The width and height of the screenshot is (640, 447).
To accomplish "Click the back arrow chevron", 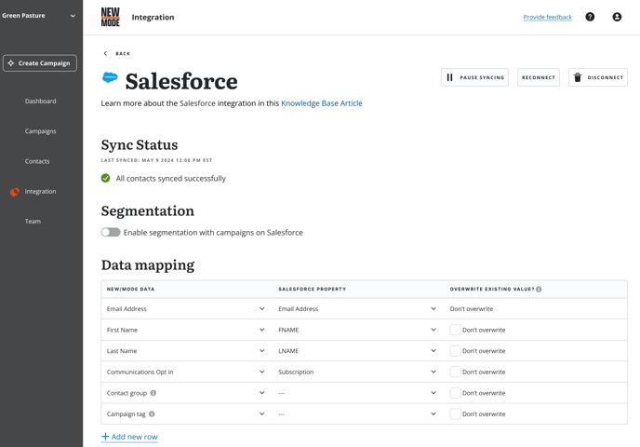I will tap(105, 53).
